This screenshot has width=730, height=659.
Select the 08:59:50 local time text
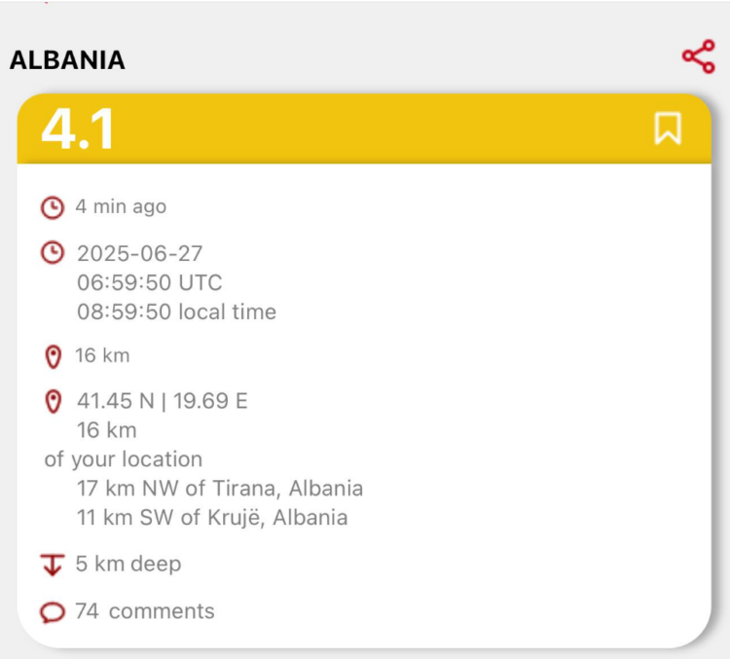(x=176, y=312)
